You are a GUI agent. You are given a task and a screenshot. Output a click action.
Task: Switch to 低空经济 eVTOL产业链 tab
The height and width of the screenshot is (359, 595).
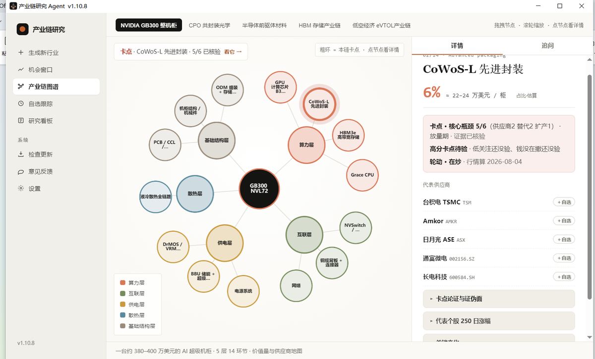[x=381, y=25]
